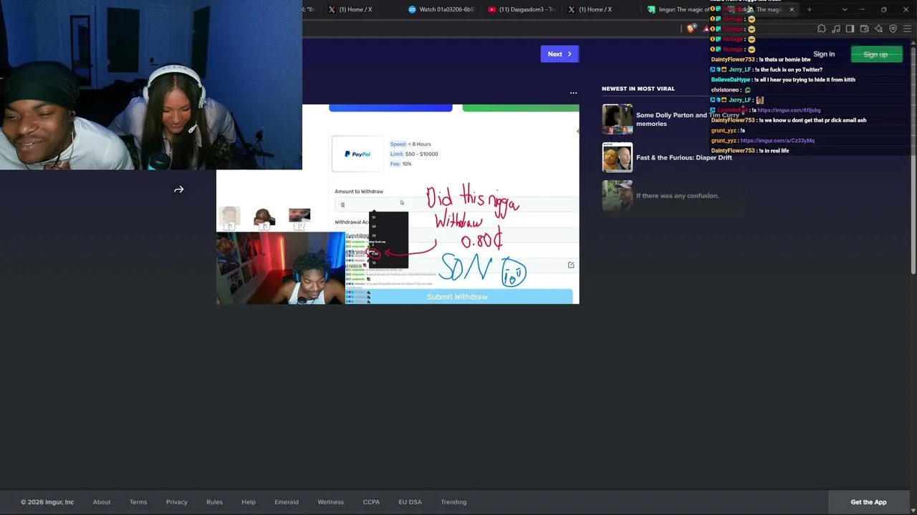Open the Emerald footer link

(287, 502)
